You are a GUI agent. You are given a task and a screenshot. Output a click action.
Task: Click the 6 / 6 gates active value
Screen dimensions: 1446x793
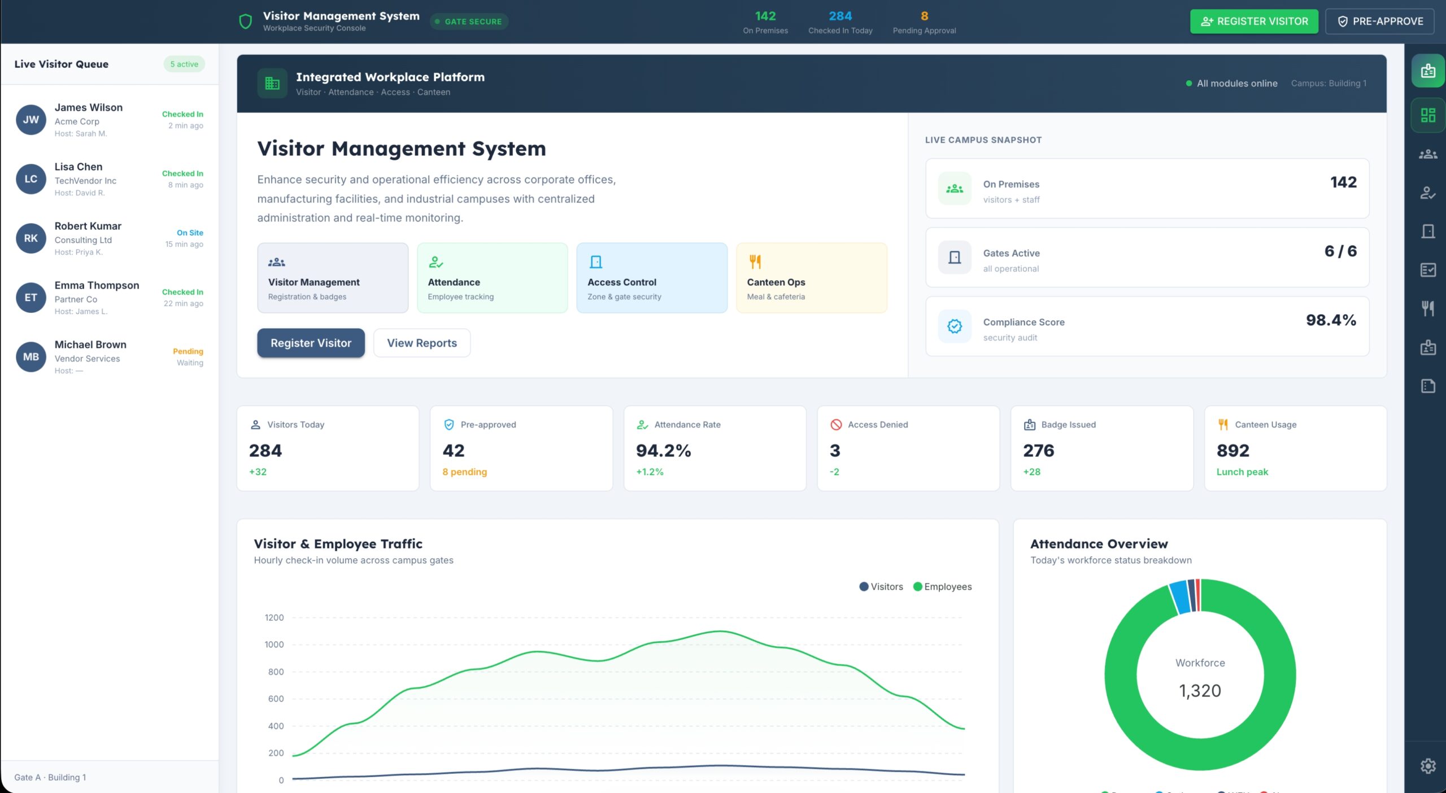pyautogui.click(x=1340, y=251)
